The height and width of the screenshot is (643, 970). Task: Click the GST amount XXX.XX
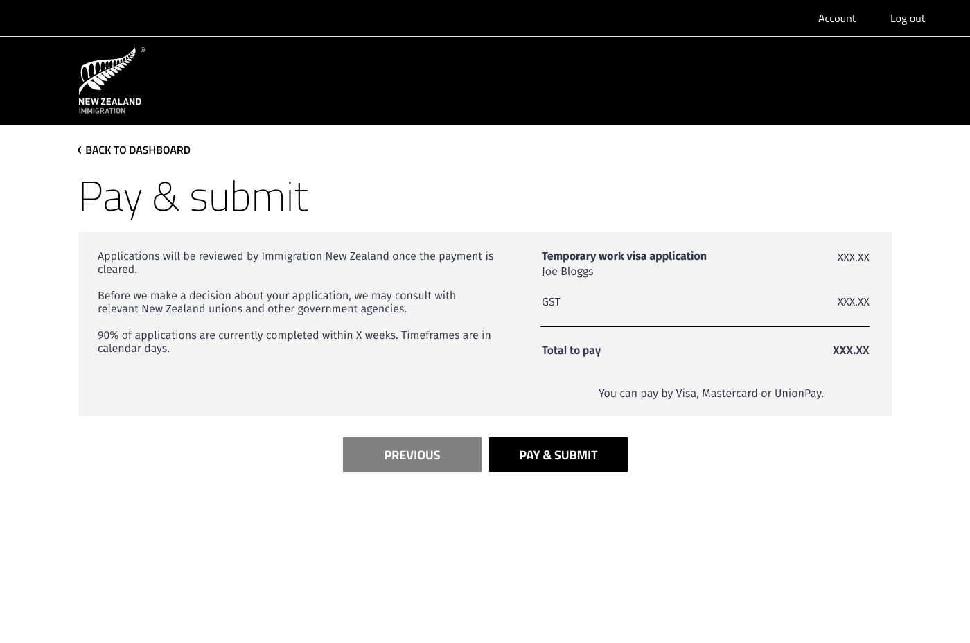coord(853,302)
